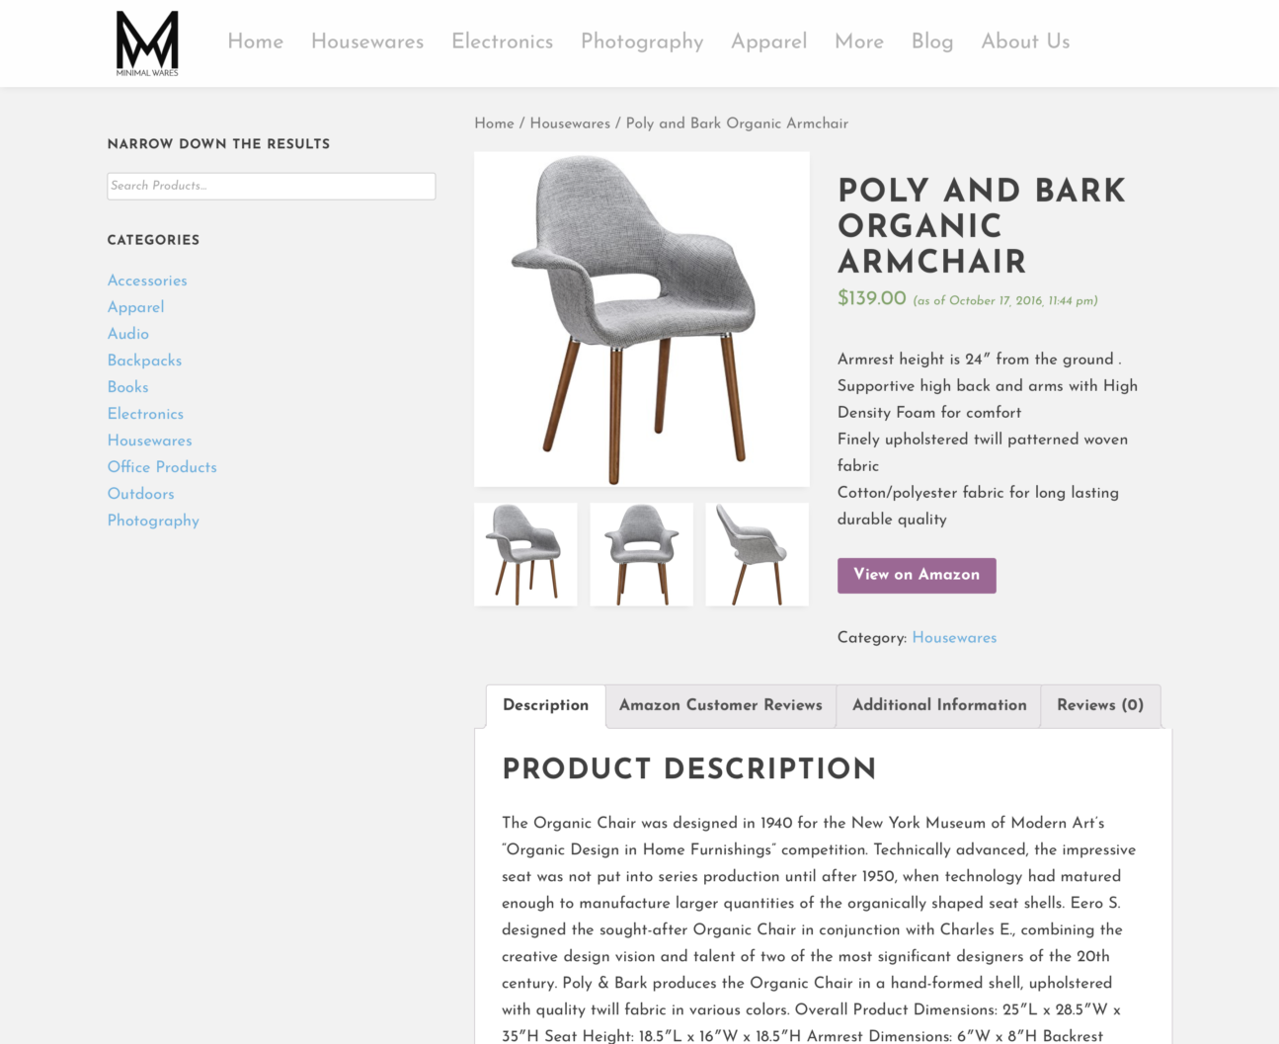Switch to the Amazon Customer Reviews tab
This screenshot has width=1279, height=1044.
tap(721, 706)
